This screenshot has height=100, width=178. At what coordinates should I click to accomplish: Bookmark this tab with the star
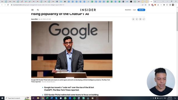pos(145,5)
